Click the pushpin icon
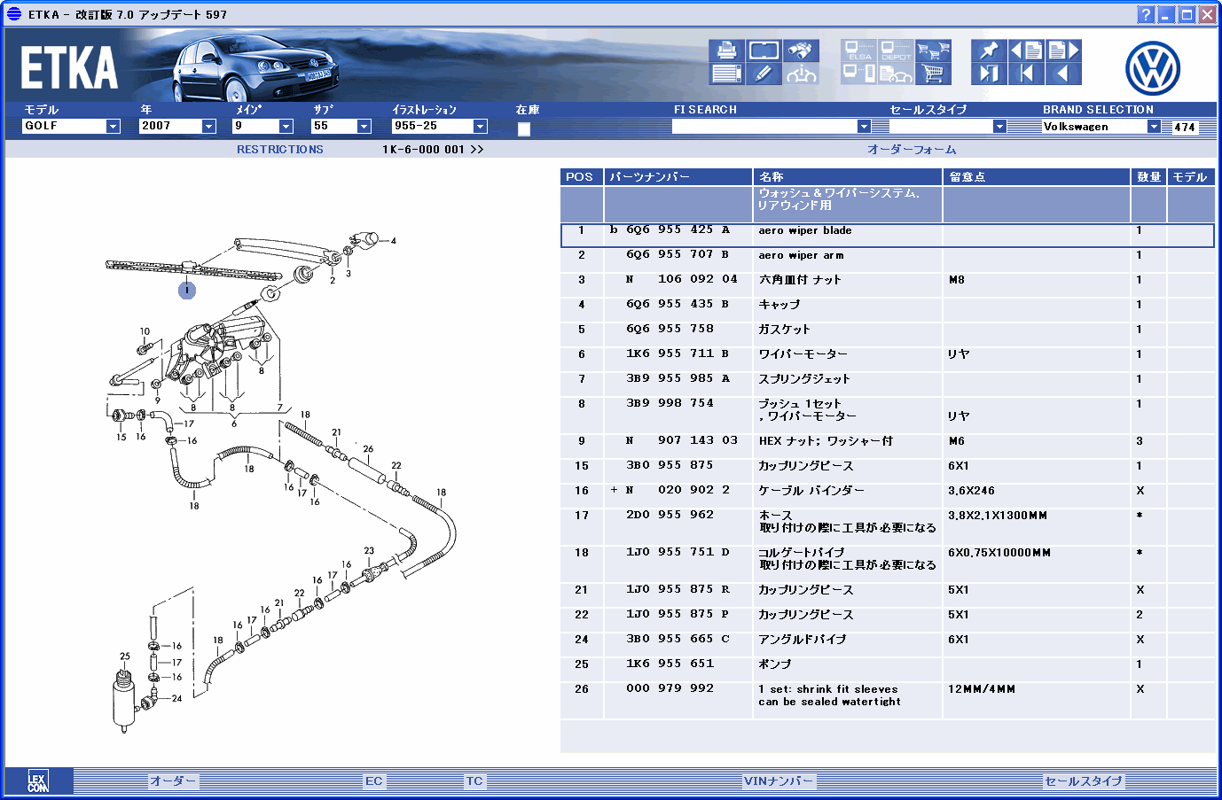This screenshot has height=800, width=1222. pyautogui.click(x=989, y=50)
